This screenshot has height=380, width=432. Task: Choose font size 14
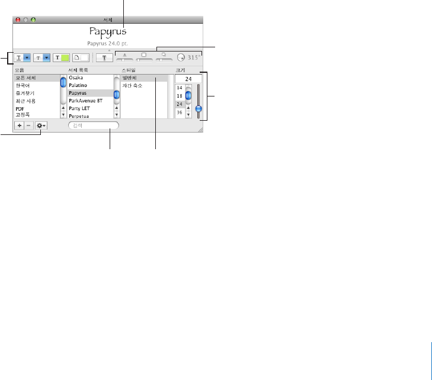(x=180, y=88)
